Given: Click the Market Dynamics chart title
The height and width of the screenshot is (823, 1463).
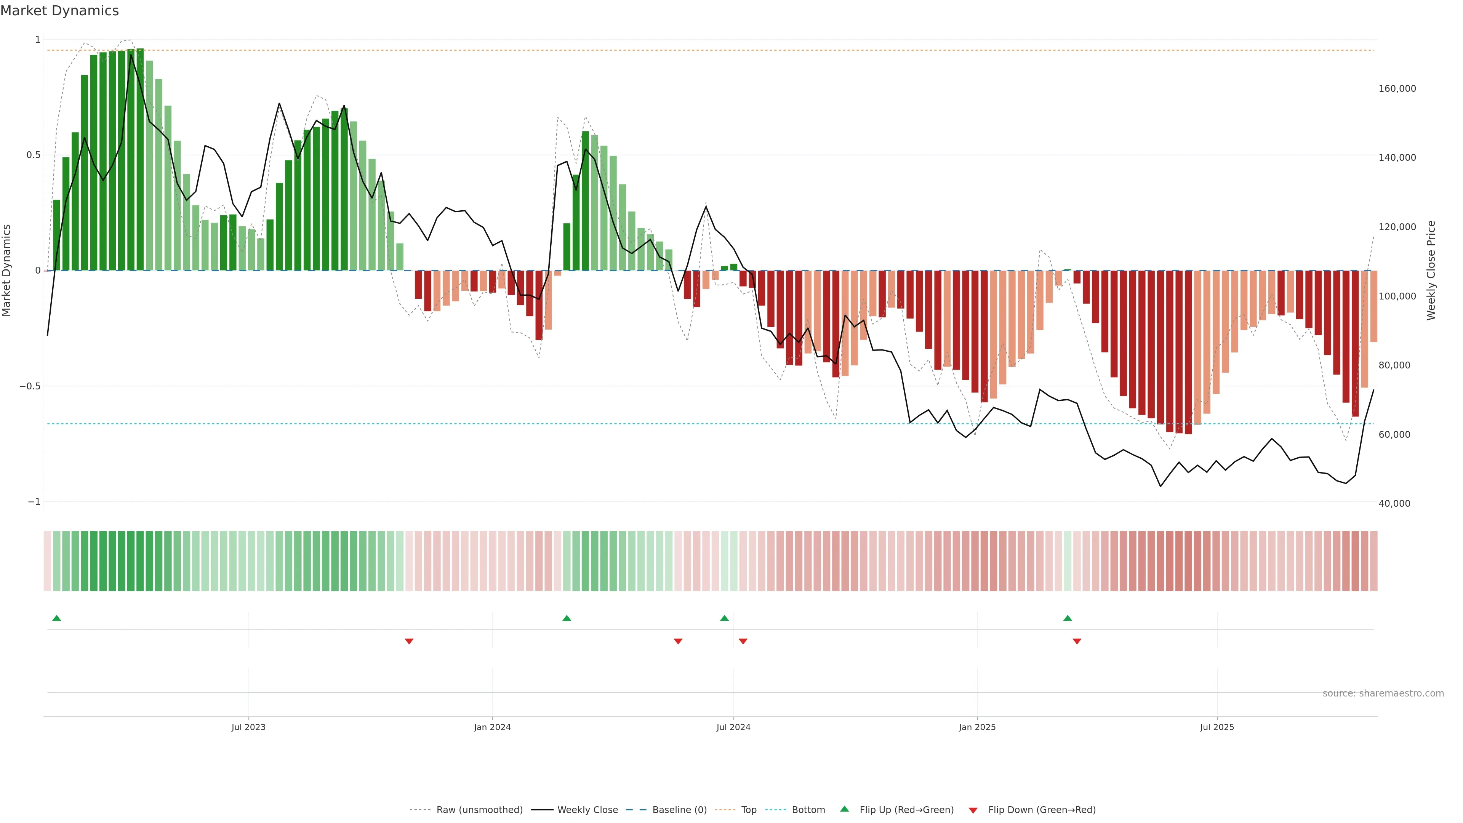Looking at the screenshot, I should coord(60,11).
